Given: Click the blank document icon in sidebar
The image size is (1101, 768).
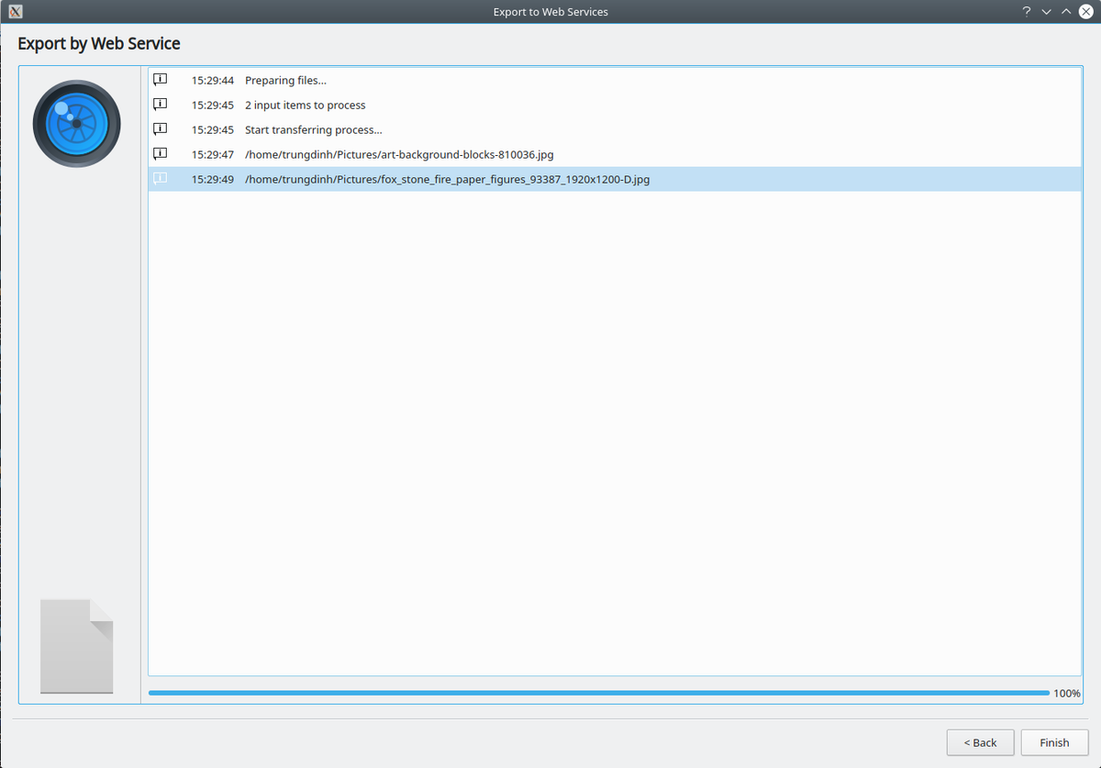Looking at the screenshot, I should point(77,646).
